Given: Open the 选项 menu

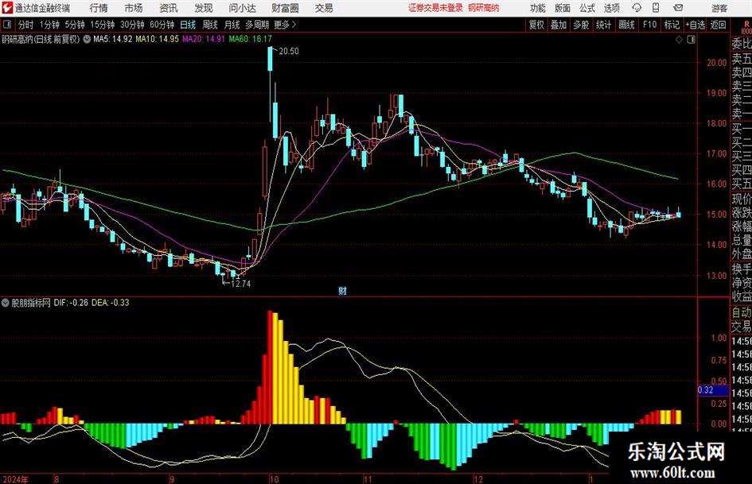Looking at the screenshot, I should point(611,8).
